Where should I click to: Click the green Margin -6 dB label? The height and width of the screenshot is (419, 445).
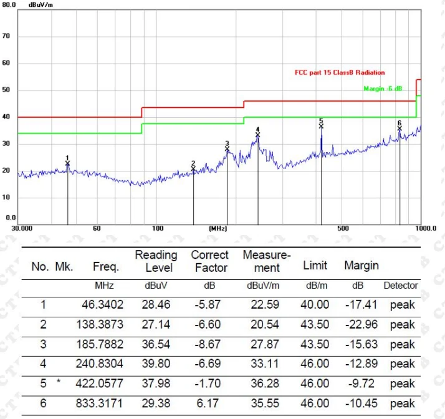click(x=383, y=89)
